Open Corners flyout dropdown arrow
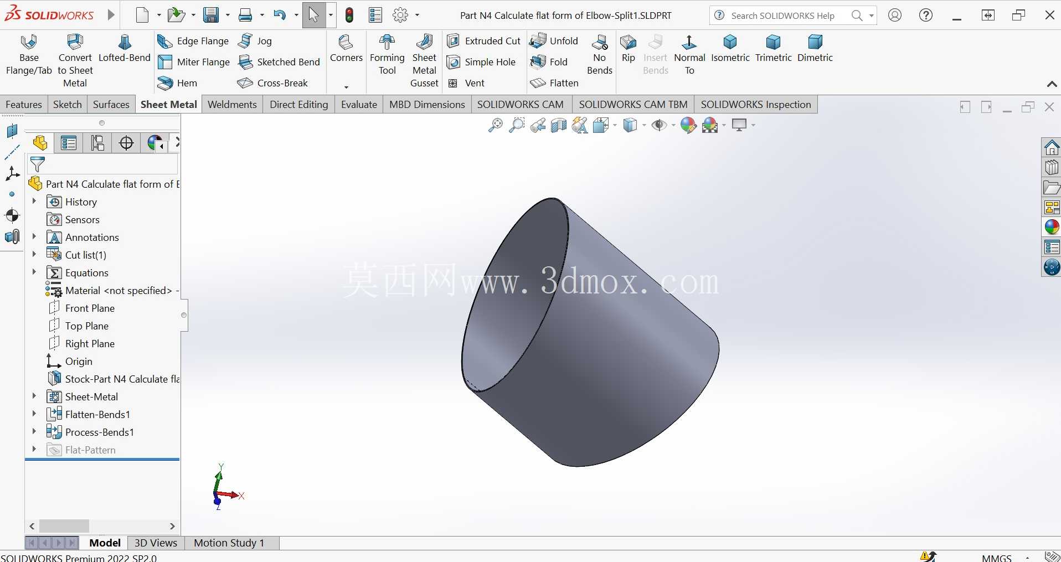 pyautogui.click(x=346, y=87)
